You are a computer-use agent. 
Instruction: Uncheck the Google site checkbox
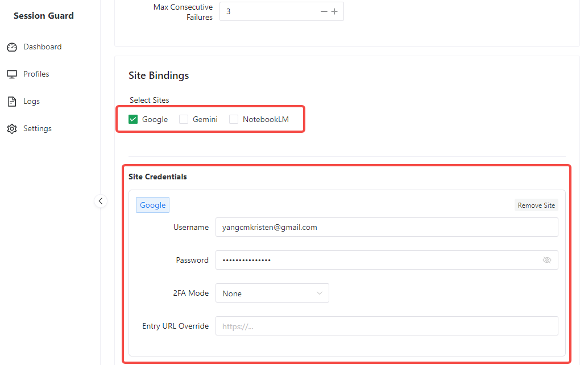(x=133, y=119)
